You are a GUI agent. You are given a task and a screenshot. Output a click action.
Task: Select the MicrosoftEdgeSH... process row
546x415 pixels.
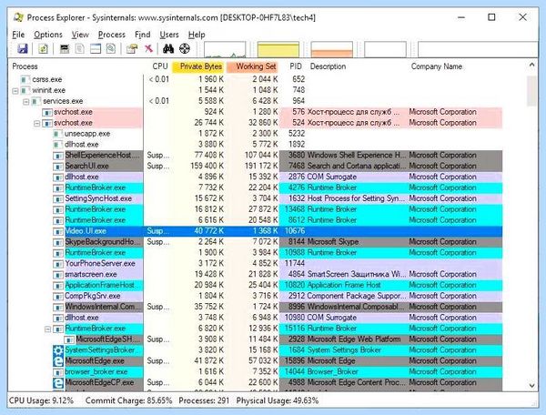(x=283, y=339)
